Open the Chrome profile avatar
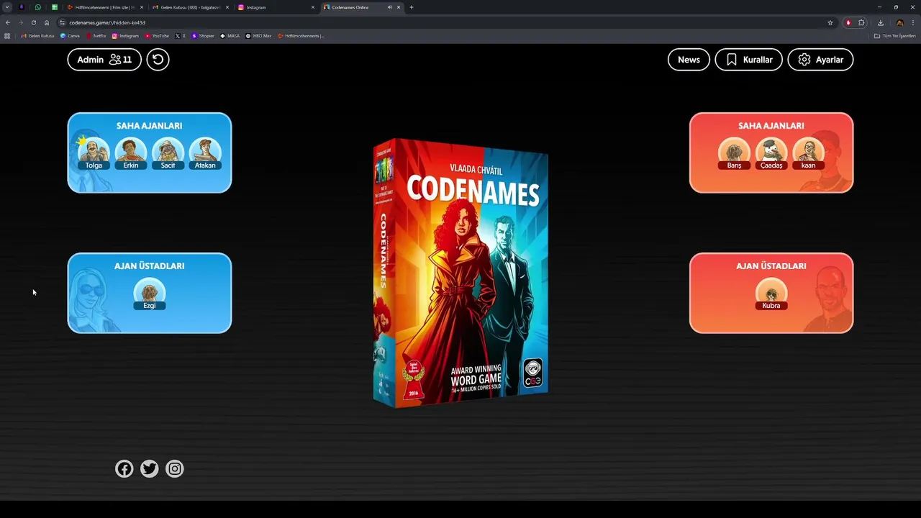The image size is (921, 518). click(x=899, y=22)
